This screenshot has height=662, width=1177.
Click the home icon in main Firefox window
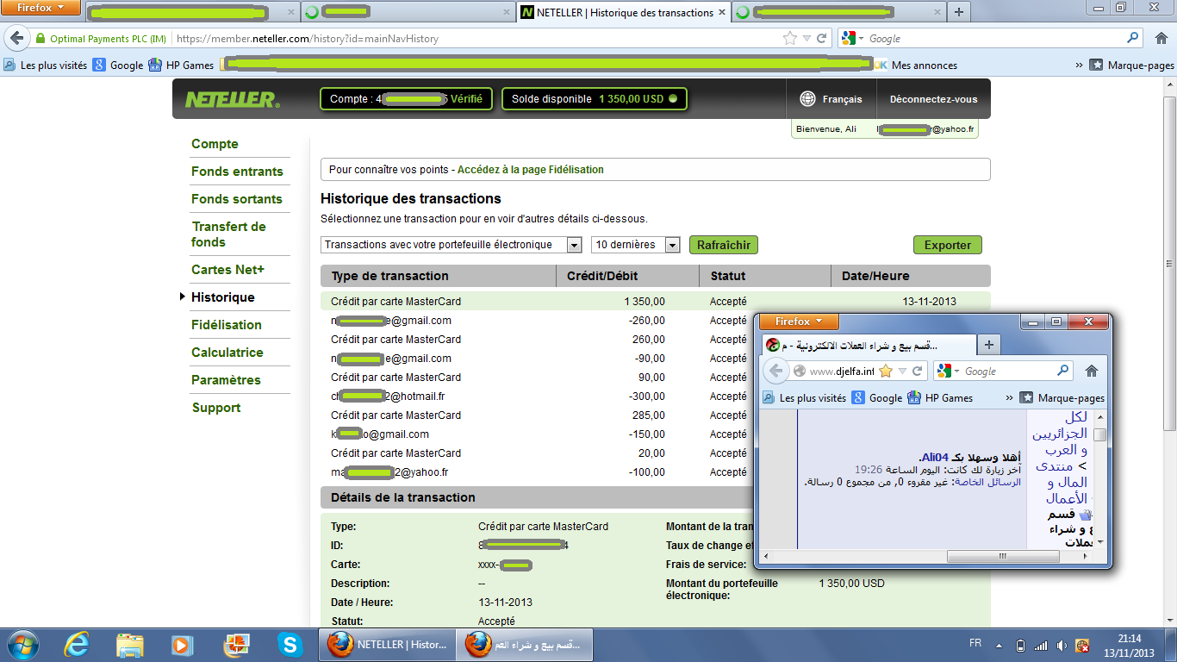point(1161,39)
